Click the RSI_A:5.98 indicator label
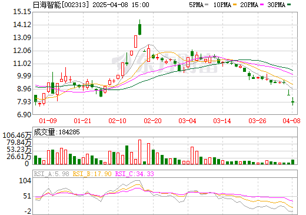Screen dimensions: 306x215 [51, 174]
